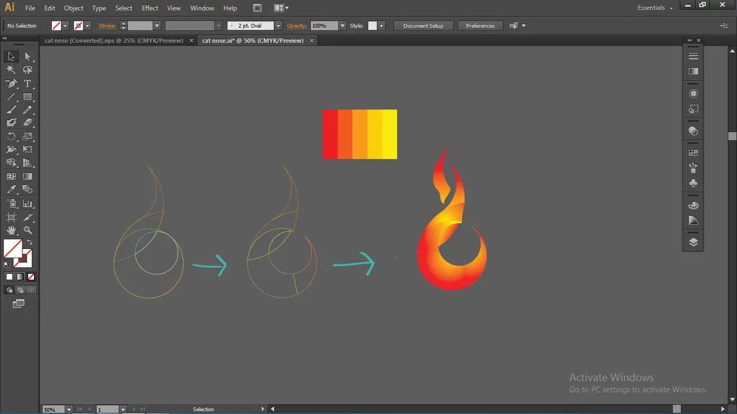This screenshot has width=737, height=414.
Task: Open the graphic Style dropdown
Action: point(381,26)
